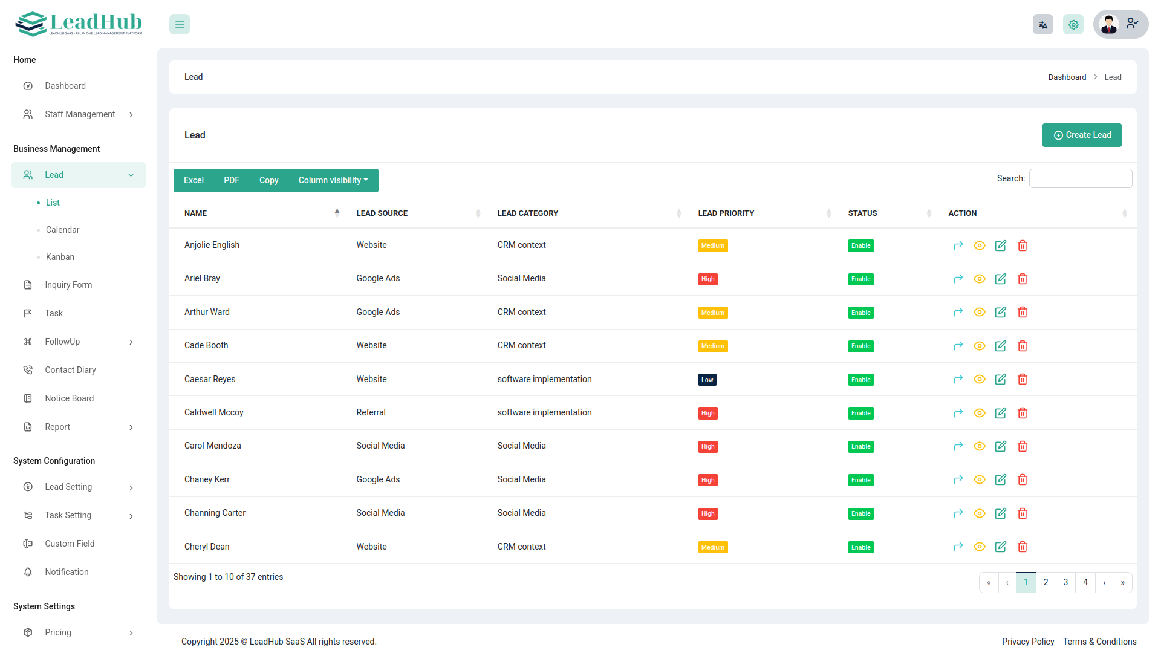This screenshot has width=1161, height=653.
Task: View Caldwell Mccoy lead with eye icon
Action: [x=980, y=413]
